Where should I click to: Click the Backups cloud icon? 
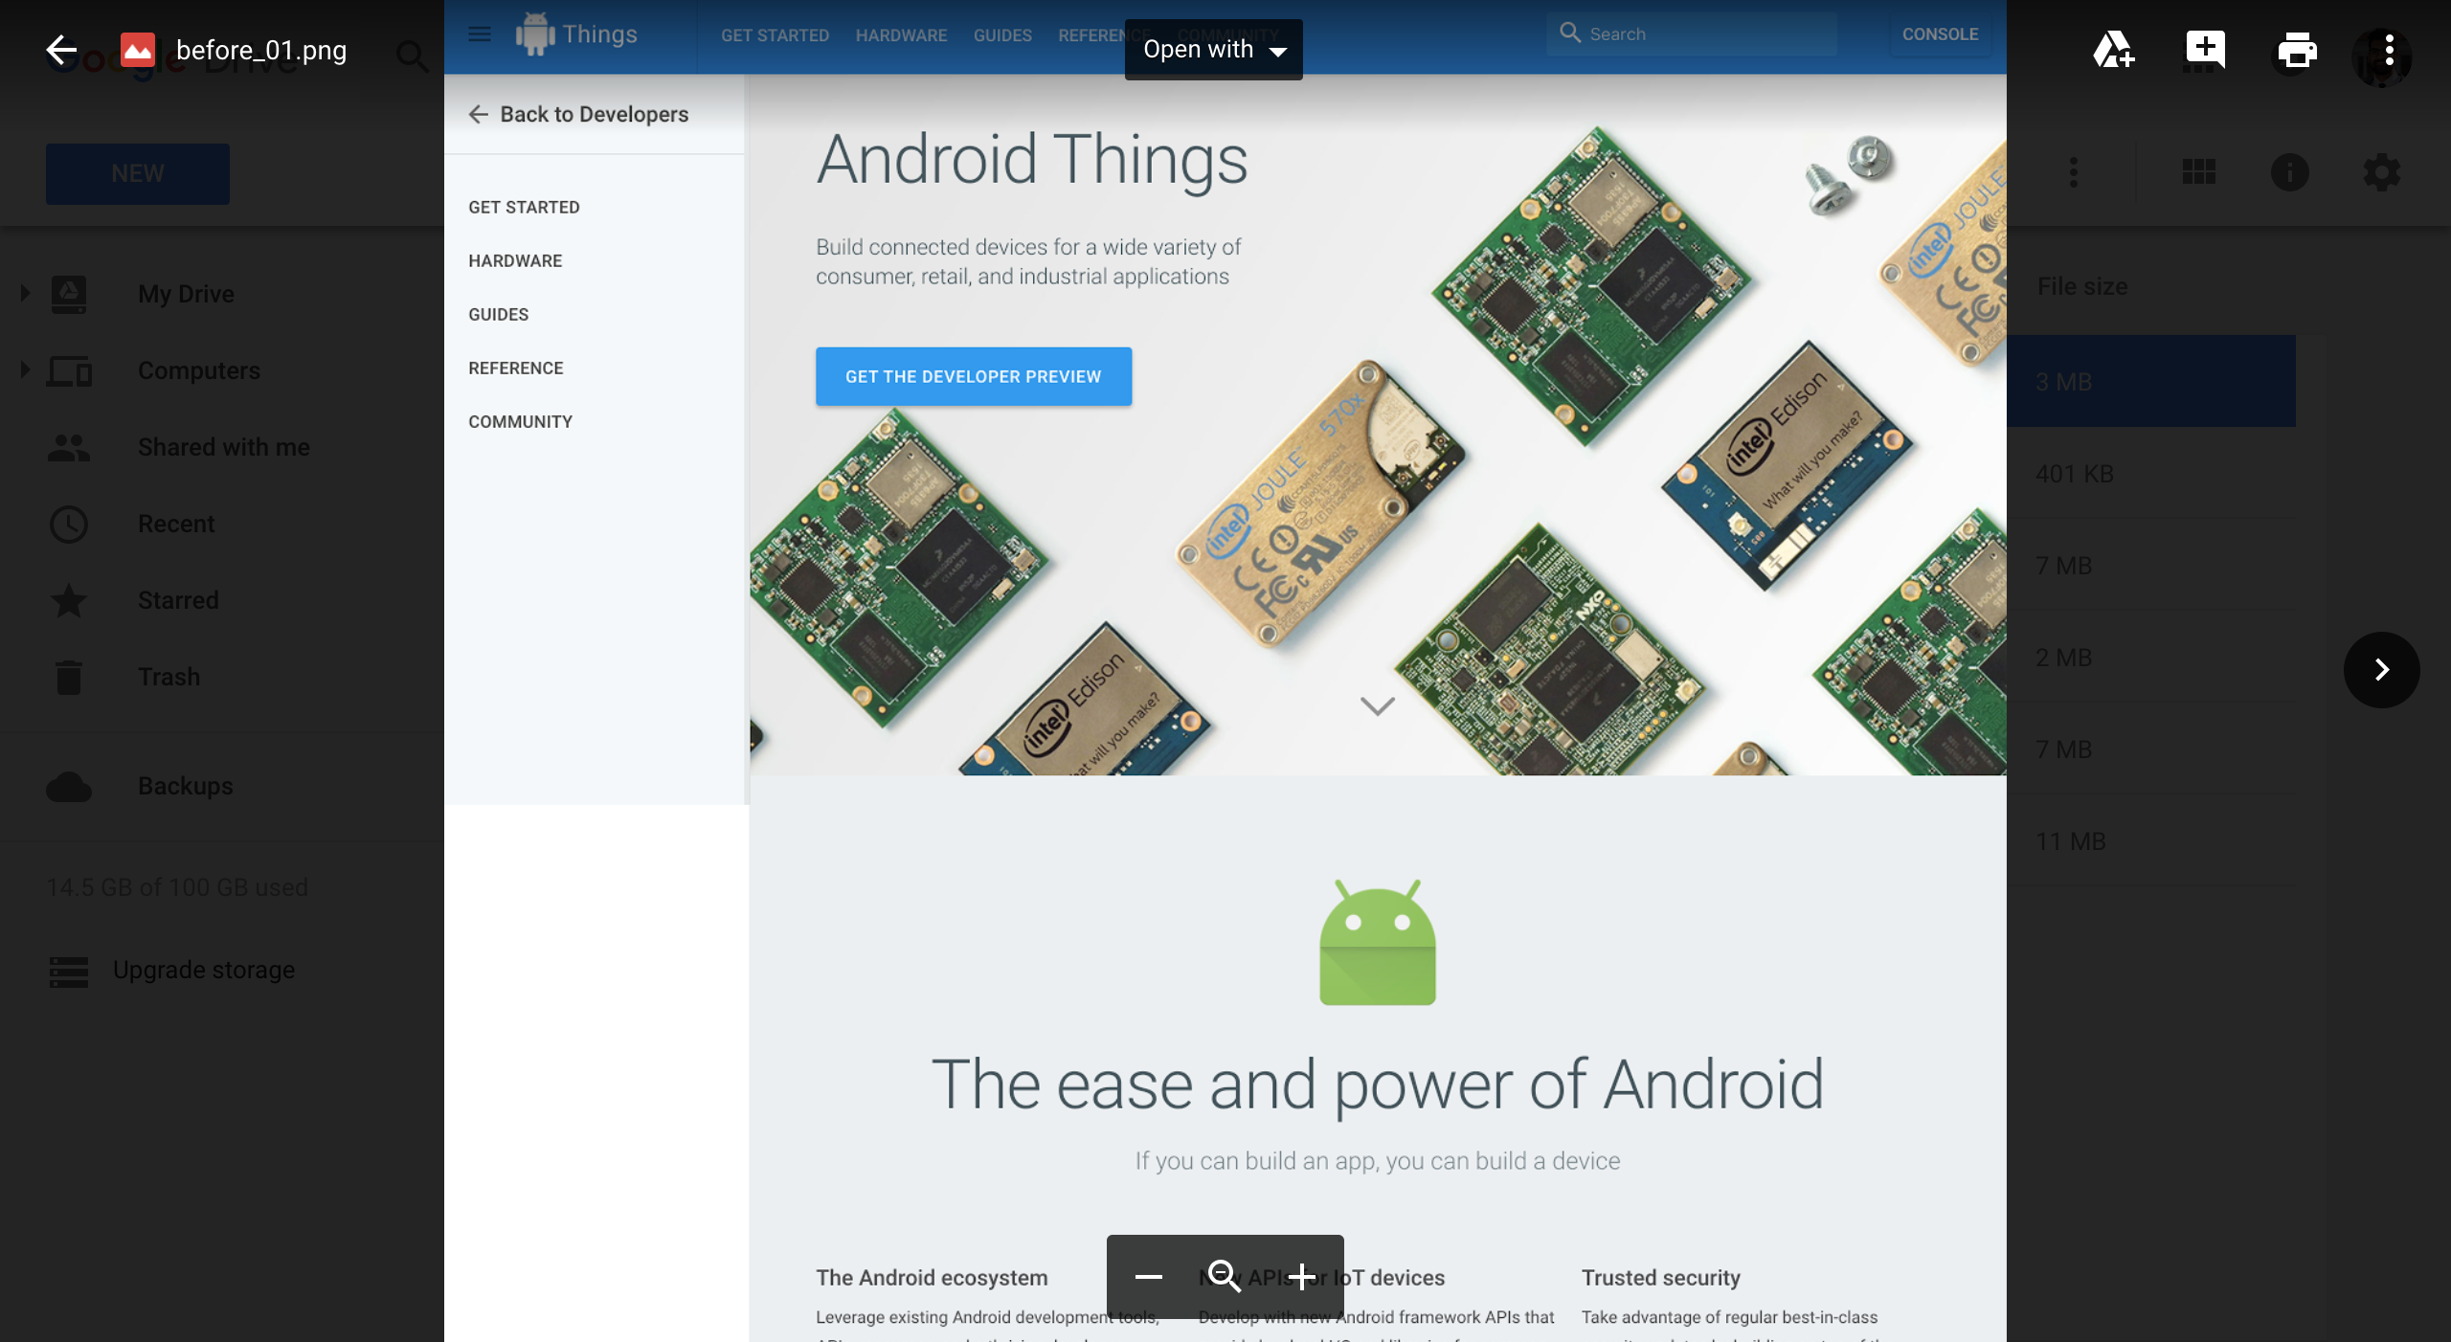pos(69,787)
